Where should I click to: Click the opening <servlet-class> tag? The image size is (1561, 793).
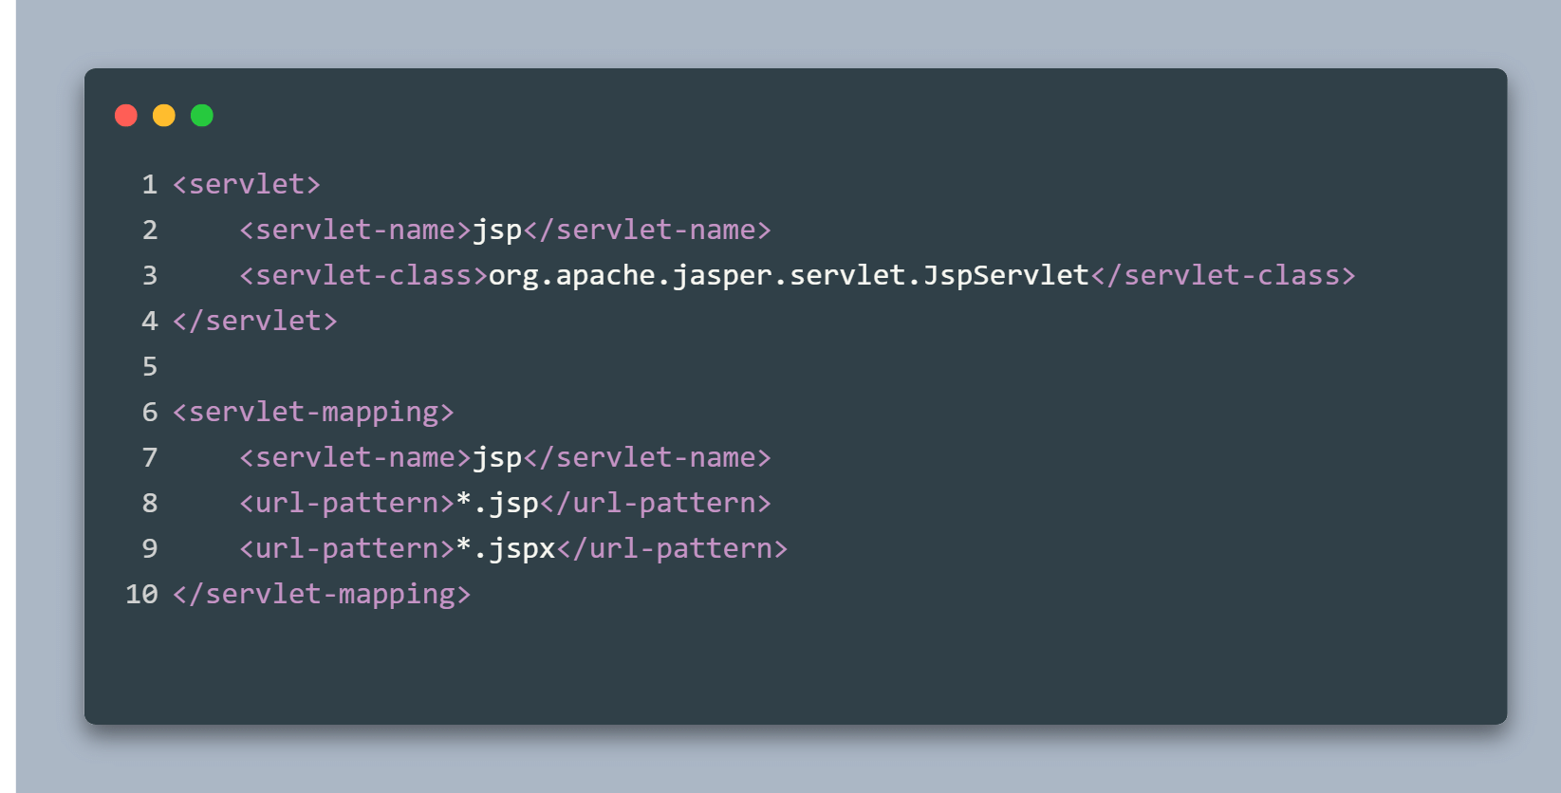pos(363,275)
